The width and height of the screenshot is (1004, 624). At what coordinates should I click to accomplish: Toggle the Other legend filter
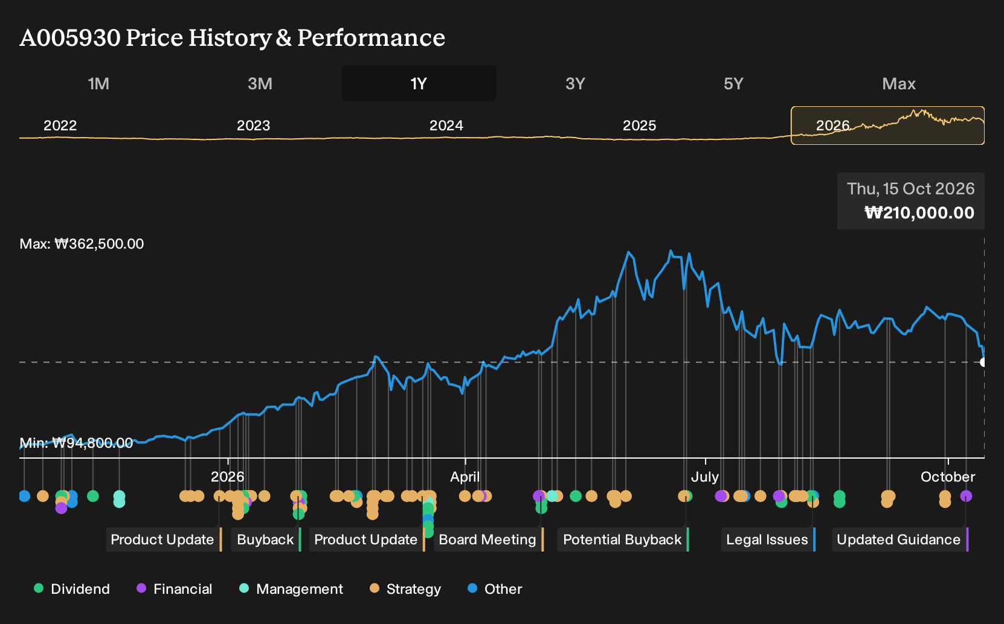coord(495,589)
